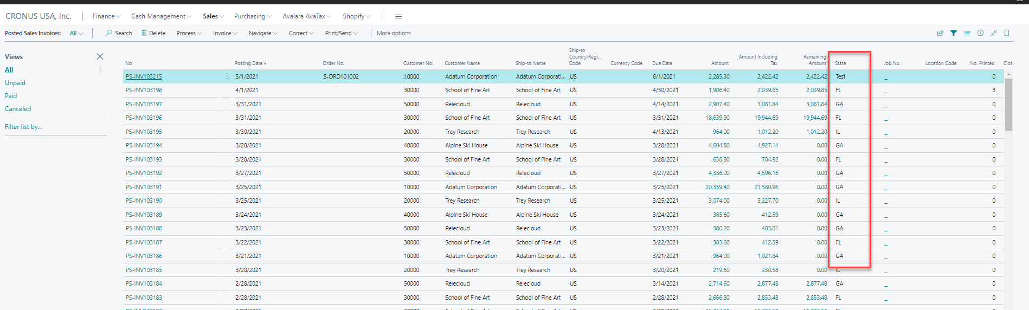Open the Purchasing menu
This screenshot has height=310, width=1029.
tap(253, 16)
